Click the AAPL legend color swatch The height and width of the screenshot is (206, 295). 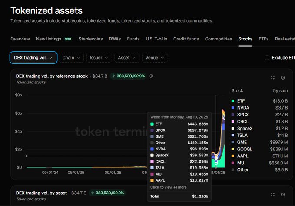pyautogui.click(x=233, y=156)
